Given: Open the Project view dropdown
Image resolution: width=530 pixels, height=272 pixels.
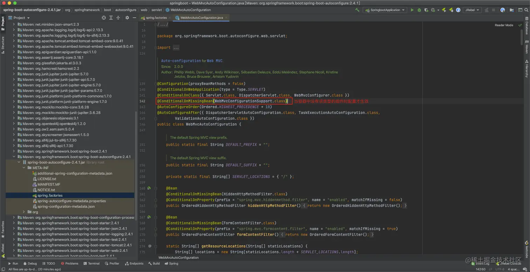Looking at the screenshot, I should [x=19, y=18].
